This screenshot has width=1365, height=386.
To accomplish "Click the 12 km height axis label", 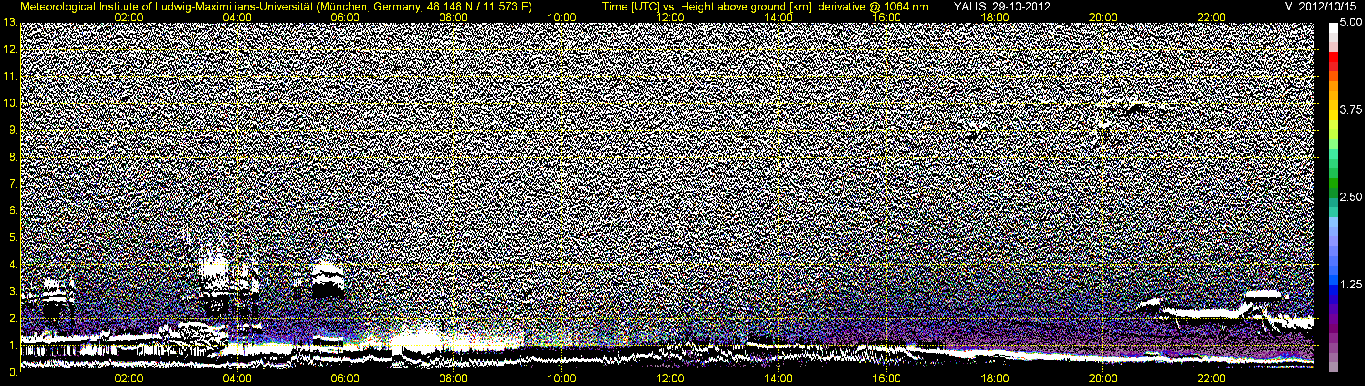I will click(x=10, y=49).
